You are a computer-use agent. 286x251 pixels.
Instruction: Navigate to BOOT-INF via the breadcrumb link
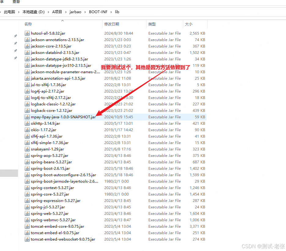(x=98, y=12)
